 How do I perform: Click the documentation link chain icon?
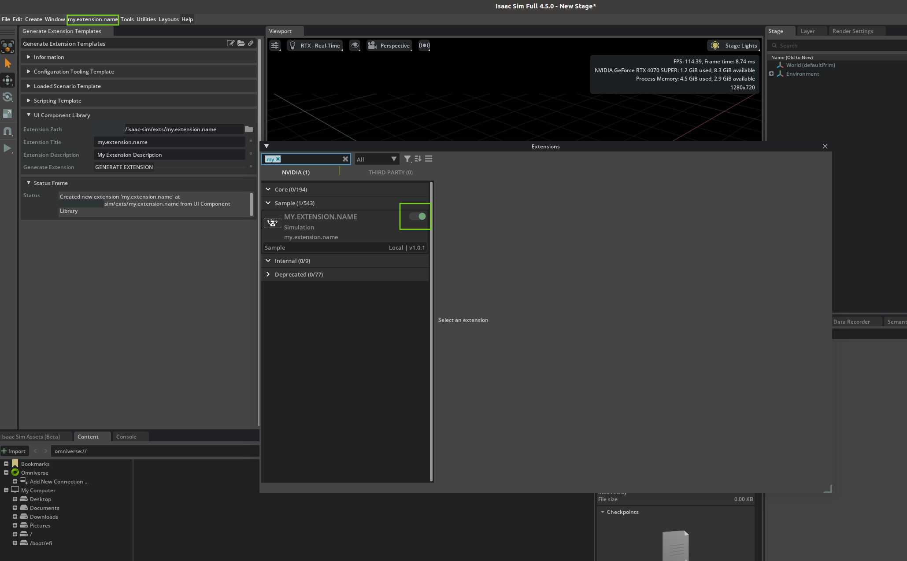pyautogui.click(x=251, y=43)
